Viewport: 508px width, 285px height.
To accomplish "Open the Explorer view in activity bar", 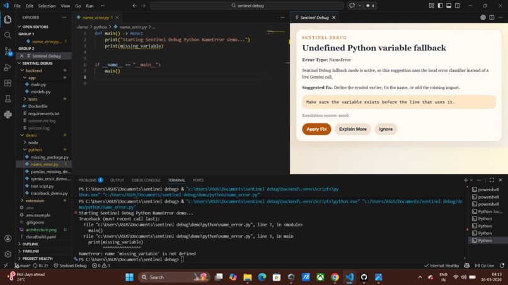I will [x=8, y=20].
